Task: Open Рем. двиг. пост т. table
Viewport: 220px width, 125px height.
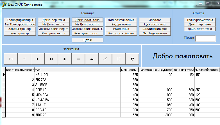Action: coord(87,33)
